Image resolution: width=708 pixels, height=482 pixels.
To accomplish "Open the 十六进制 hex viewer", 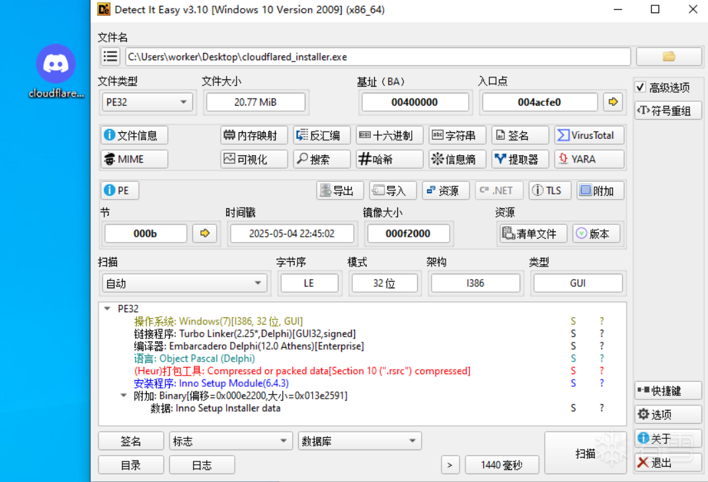I will click(389, 135).
